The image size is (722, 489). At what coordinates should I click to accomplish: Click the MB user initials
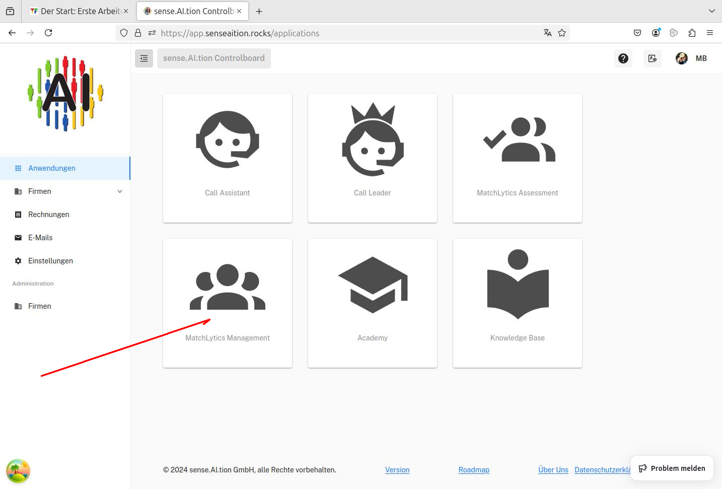(x=701, y=58)
